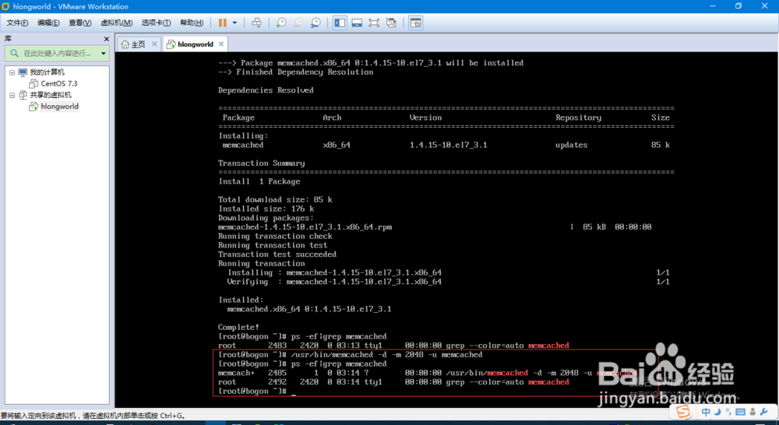Viewport: 779px width, 425px height.
Task: Switch to the 主页 home tab
Action: (139, 44)
